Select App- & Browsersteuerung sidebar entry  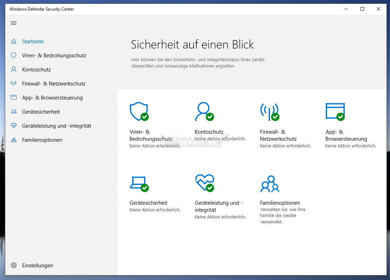pyautogui.click(x=53, y=98)
